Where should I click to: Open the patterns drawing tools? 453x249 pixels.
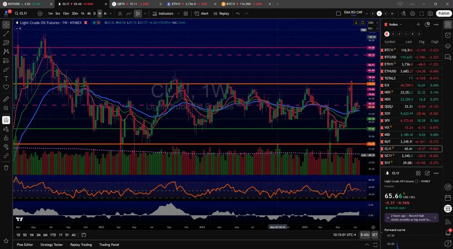(x=6, y=52)
